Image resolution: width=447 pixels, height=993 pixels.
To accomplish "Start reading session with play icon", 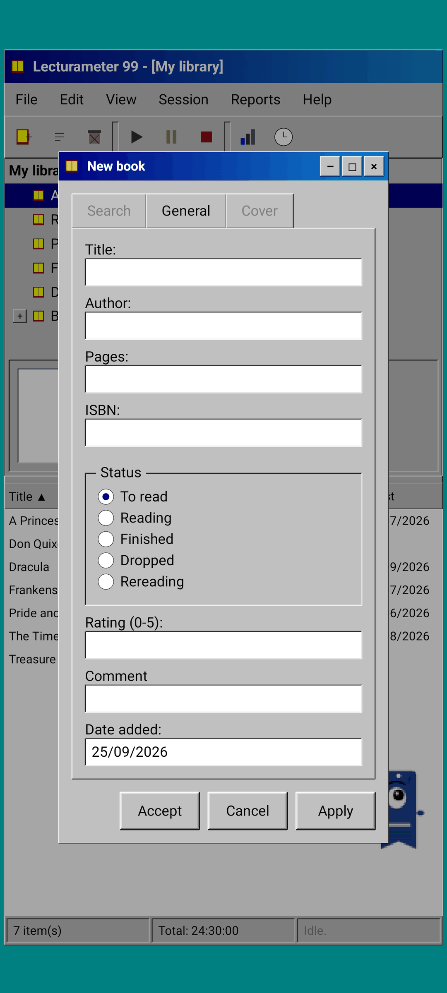I will (136, 137).
